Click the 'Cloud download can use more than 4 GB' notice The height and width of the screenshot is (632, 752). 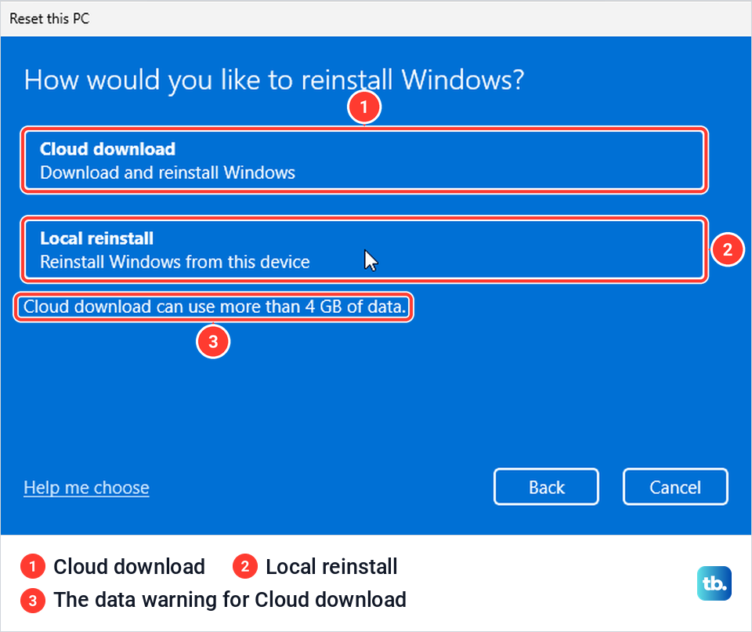tap(215, 307)
